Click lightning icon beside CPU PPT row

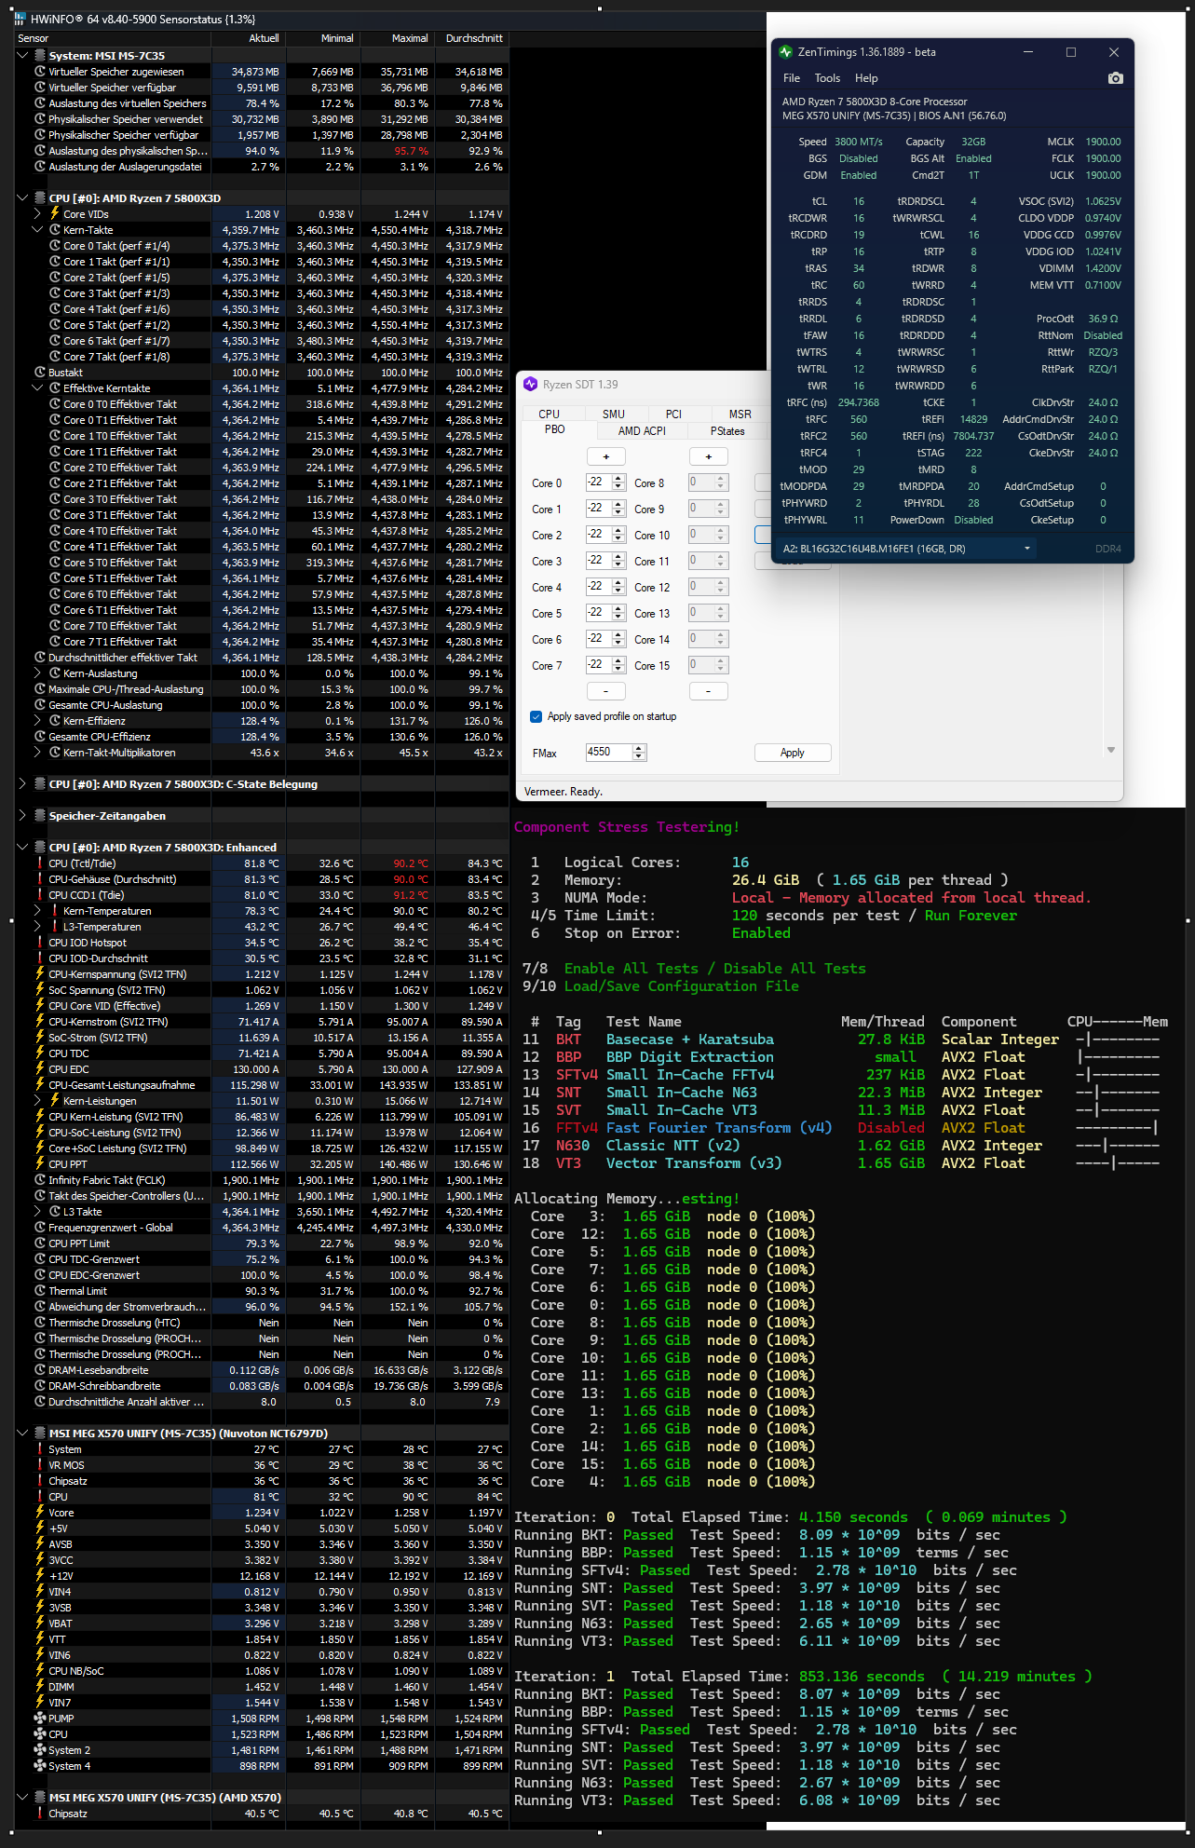pyautogui.click(x=40, y=1164)
